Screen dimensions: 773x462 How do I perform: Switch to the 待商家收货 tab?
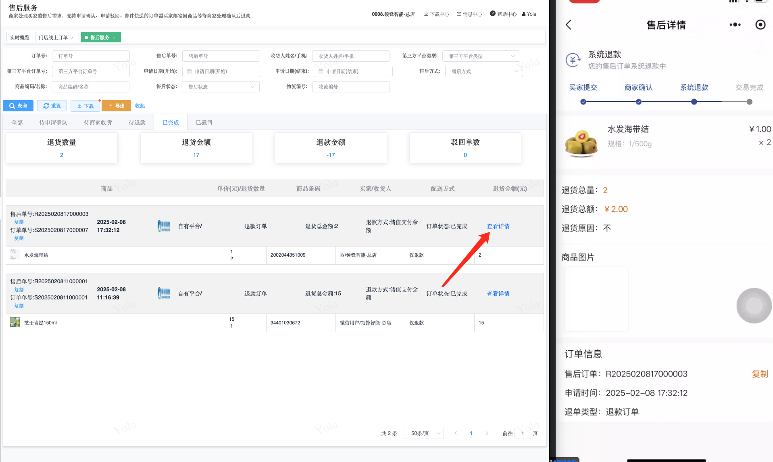pyautogui.click(x=98, y=122)
